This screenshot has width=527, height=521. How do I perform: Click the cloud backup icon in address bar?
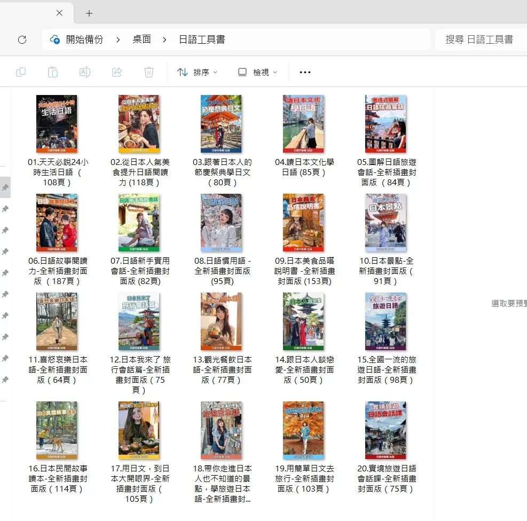point(54,40)
